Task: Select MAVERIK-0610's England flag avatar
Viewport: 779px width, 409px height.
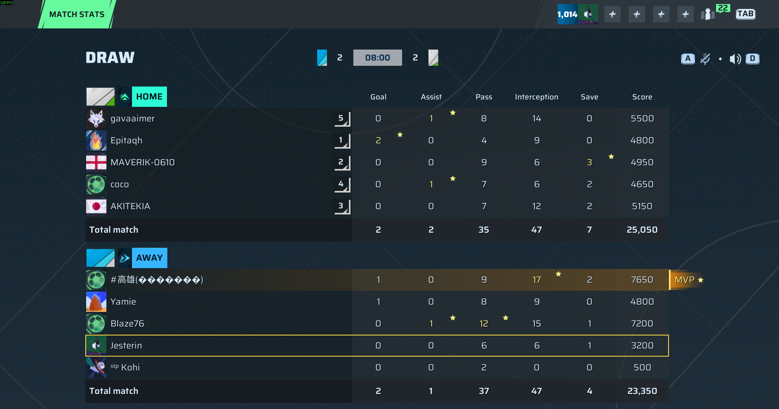Action: point(96,162)
